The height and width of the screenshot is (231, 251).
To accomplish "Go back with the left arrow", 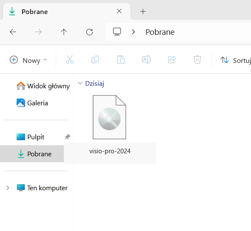I will tap(13, 32).
